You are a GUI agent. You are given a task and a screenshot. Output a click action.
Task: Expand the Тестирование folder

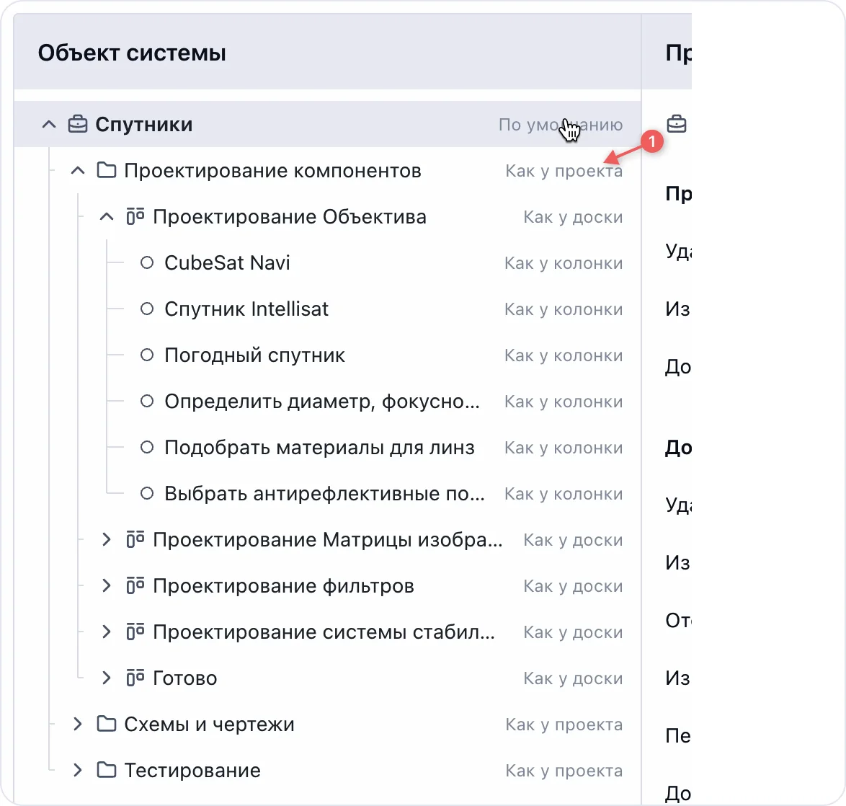pyautogui.click(x=78, y=771)
